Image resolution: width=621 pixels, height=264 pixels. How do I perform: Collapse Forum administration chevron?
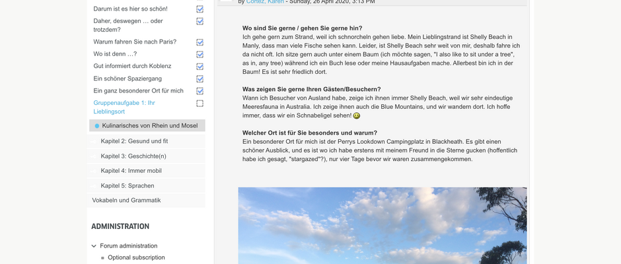coord(94,246)
